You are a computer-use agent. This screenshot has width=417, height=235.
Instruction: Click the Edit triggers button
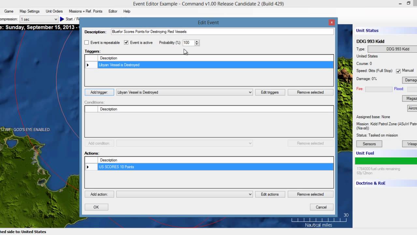[x=270, y=92]
